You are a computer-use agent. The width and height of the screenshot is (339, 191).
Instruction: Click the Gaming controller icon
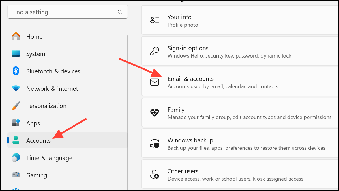pos(16,175)
